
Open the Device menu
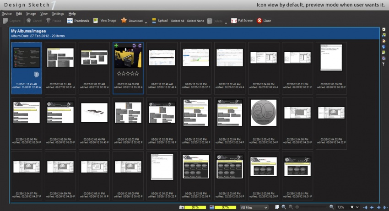coord(6,14)
